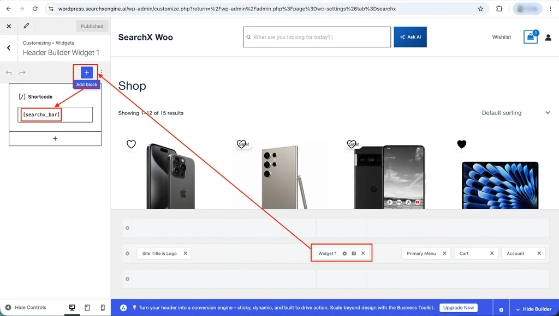Image resolution: width=559 pixels, height=316 pixels.
Task: Undo the last block change
Action: [9, 72]
